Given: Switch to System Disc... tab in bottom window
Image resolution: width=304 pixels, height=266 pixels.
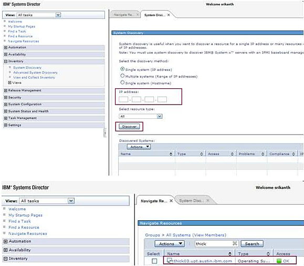Looking at the screenshot, I should [191, 201].
